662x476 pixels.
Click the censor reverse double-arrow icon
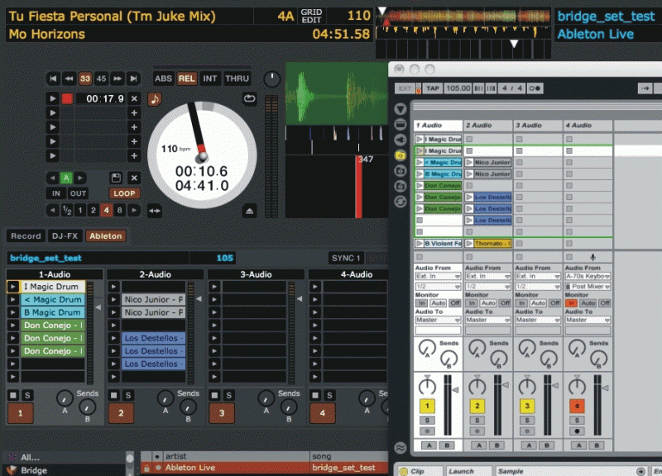(153, 212)
